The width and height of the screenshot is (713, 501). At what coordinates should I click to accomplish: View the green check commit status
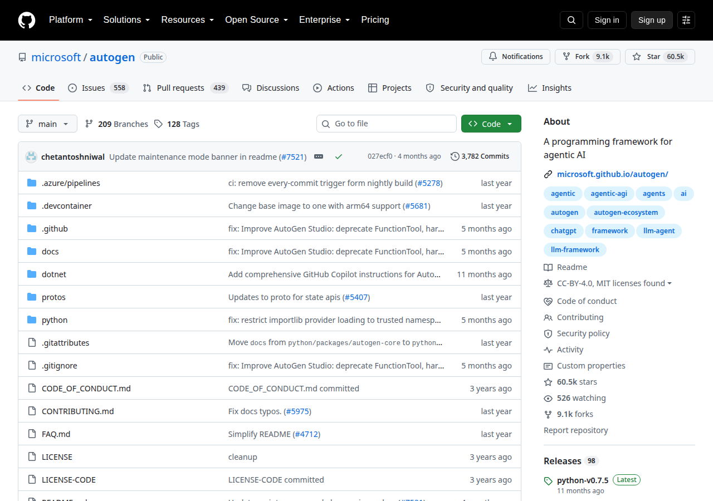pos(339,156)
